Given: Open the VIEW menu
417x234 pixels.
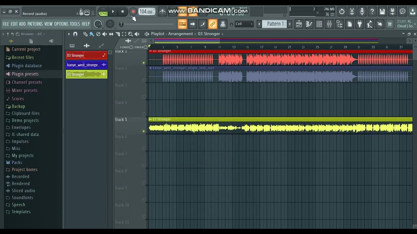Looking at the screenshot, I should pyautogui.click(x=48, y=24).
